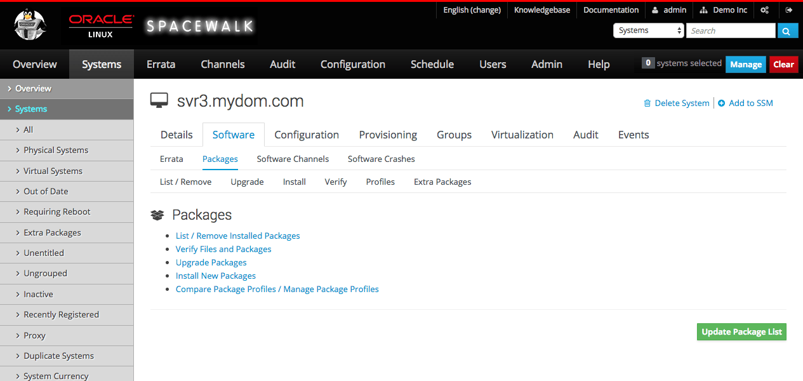803x381 pixels.
Task: Open the Errata top menu
Action: click(x=161, y=64)
